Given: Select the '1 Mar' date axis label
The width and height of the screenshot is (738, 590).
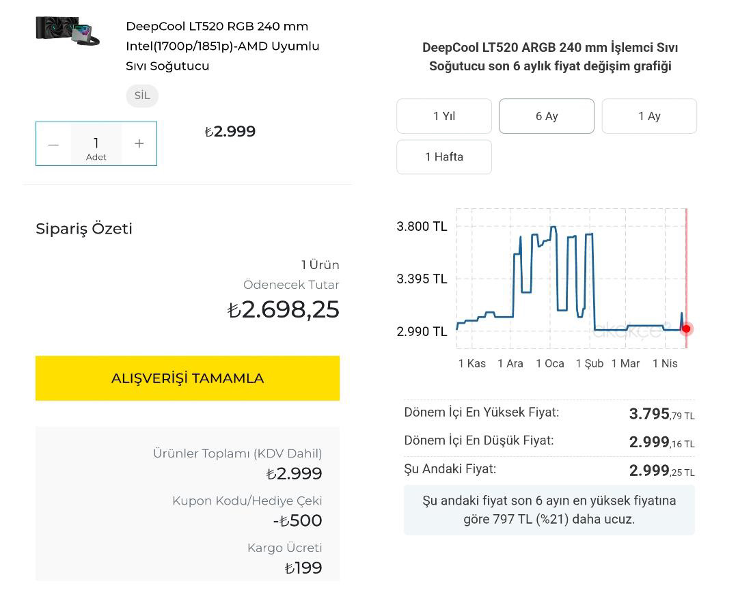Looking at the screenshot, I should pyautogui.click(x=625, y=364).
